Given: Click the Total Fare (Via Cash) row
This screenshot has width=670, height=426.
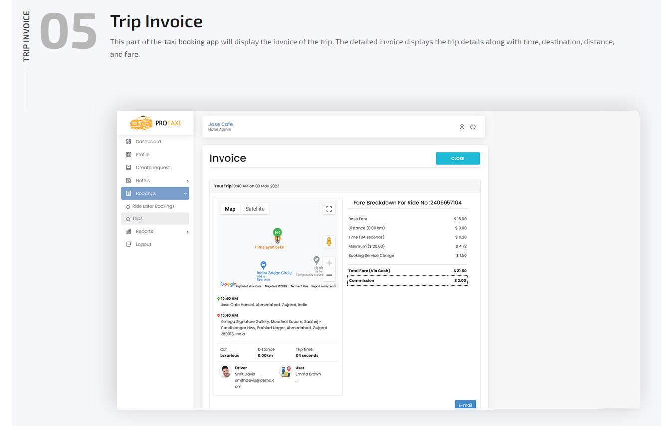Looking at the screenshot, I should tap(408, 271).
